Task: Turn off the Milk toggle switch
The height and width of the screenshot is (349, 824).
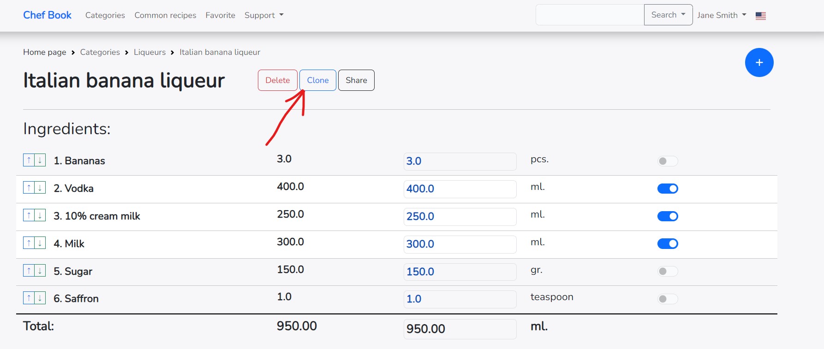Action: click(667, 243)
